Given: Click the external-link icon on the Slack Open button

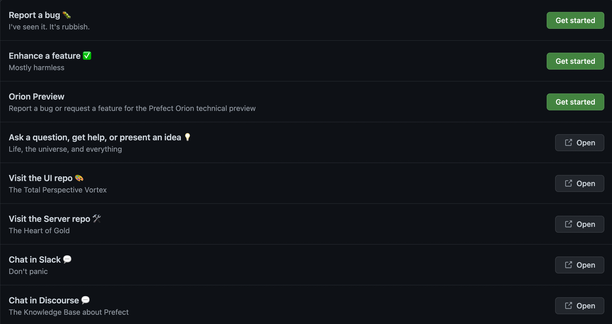Looking at the screenshot, I should pos(569,265).
